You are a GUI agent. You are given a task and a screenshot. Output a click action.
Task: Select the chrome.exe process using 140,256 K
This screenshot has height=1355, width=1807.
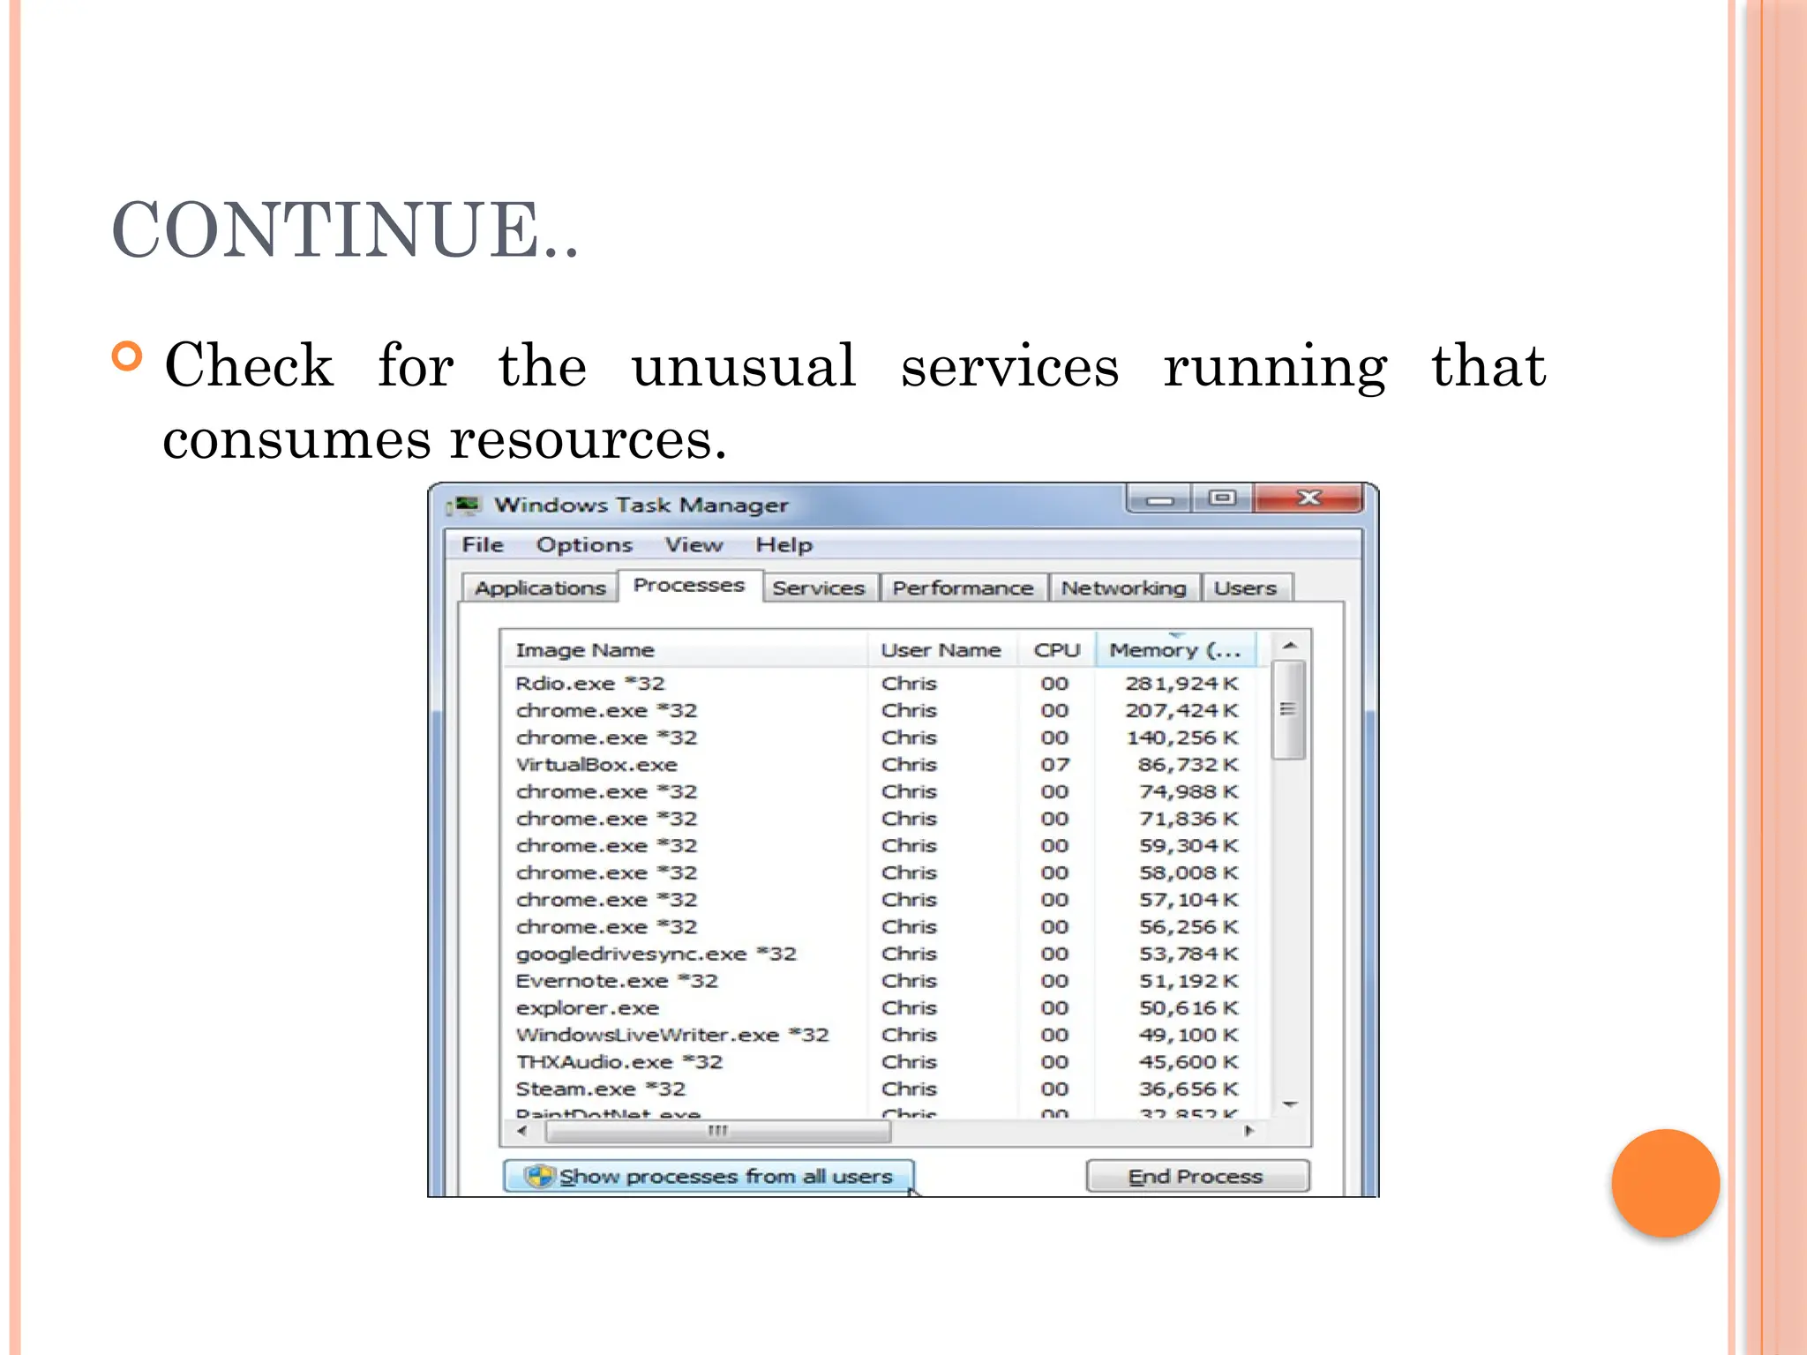click(887, 737)
